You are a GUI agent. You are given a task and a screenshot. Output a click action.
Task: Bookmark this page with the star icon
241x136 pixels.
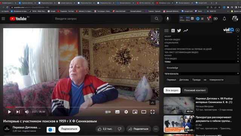[219, 7]
